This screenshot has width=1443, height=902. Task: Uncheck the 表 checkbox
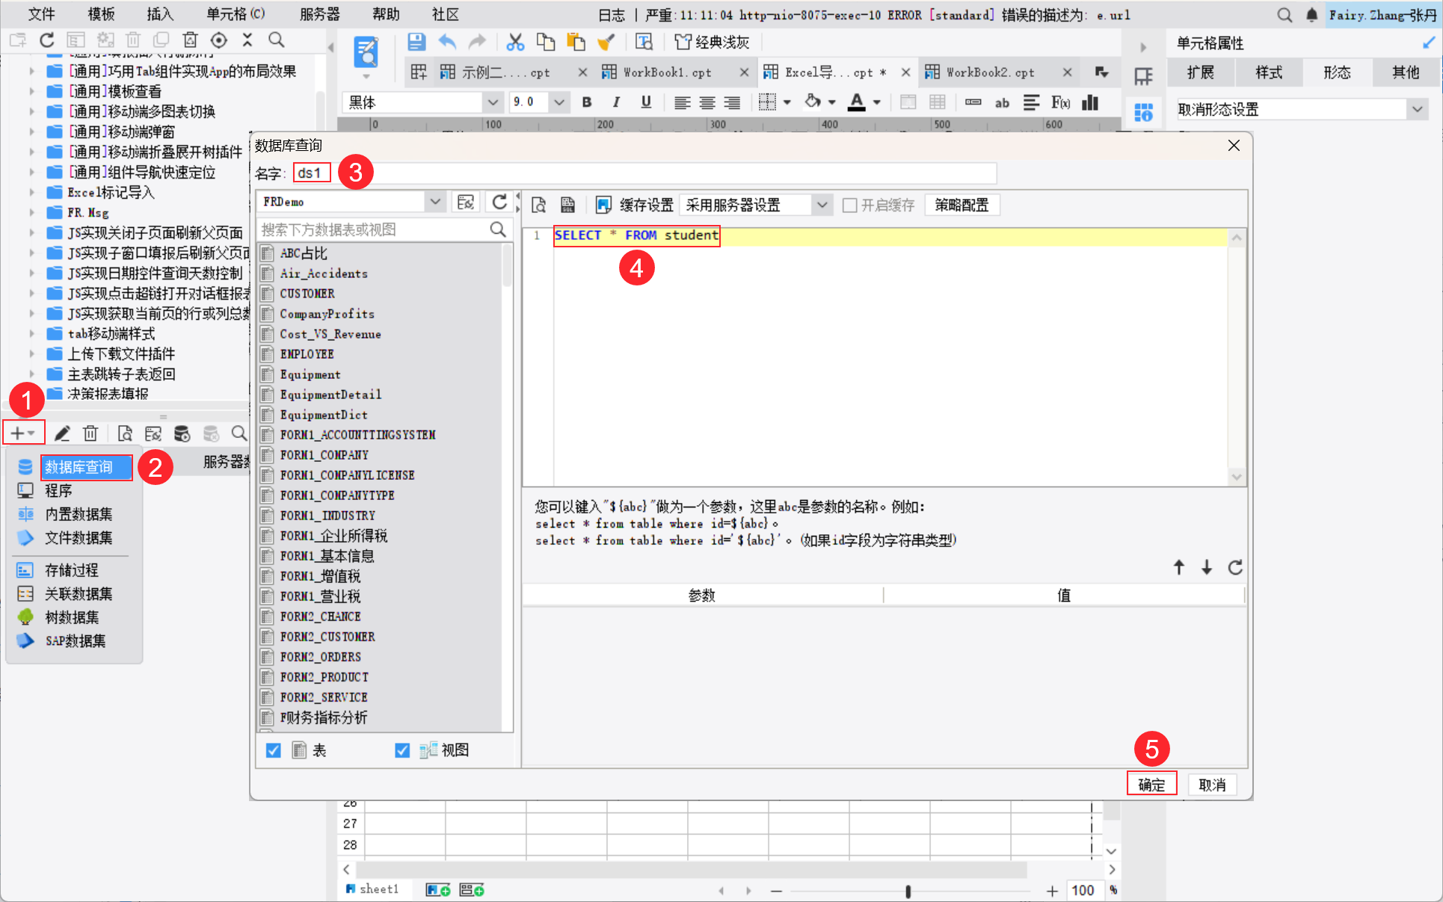click(274, 750)
